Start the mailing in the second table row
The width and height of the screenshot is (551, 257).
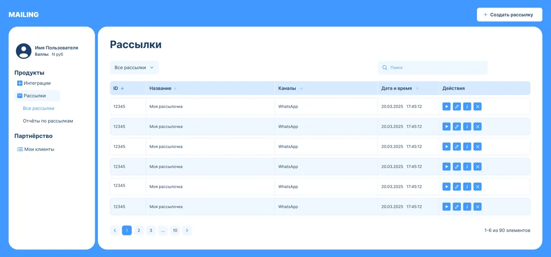[x=446, y=126]
